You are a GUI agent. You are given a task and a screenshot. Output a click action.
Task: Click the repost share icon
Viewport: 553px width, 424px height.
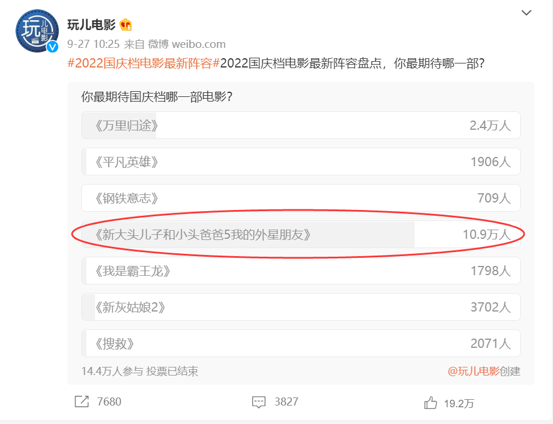tap(82, 402)
